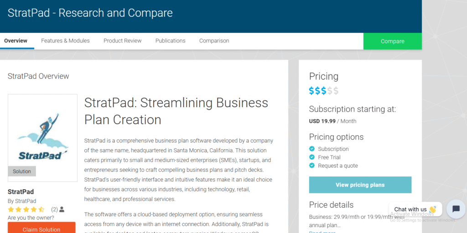Screen dimensions: 467x233
Task: Open the chat bubble icon button
Action: [x=456, y=209]
